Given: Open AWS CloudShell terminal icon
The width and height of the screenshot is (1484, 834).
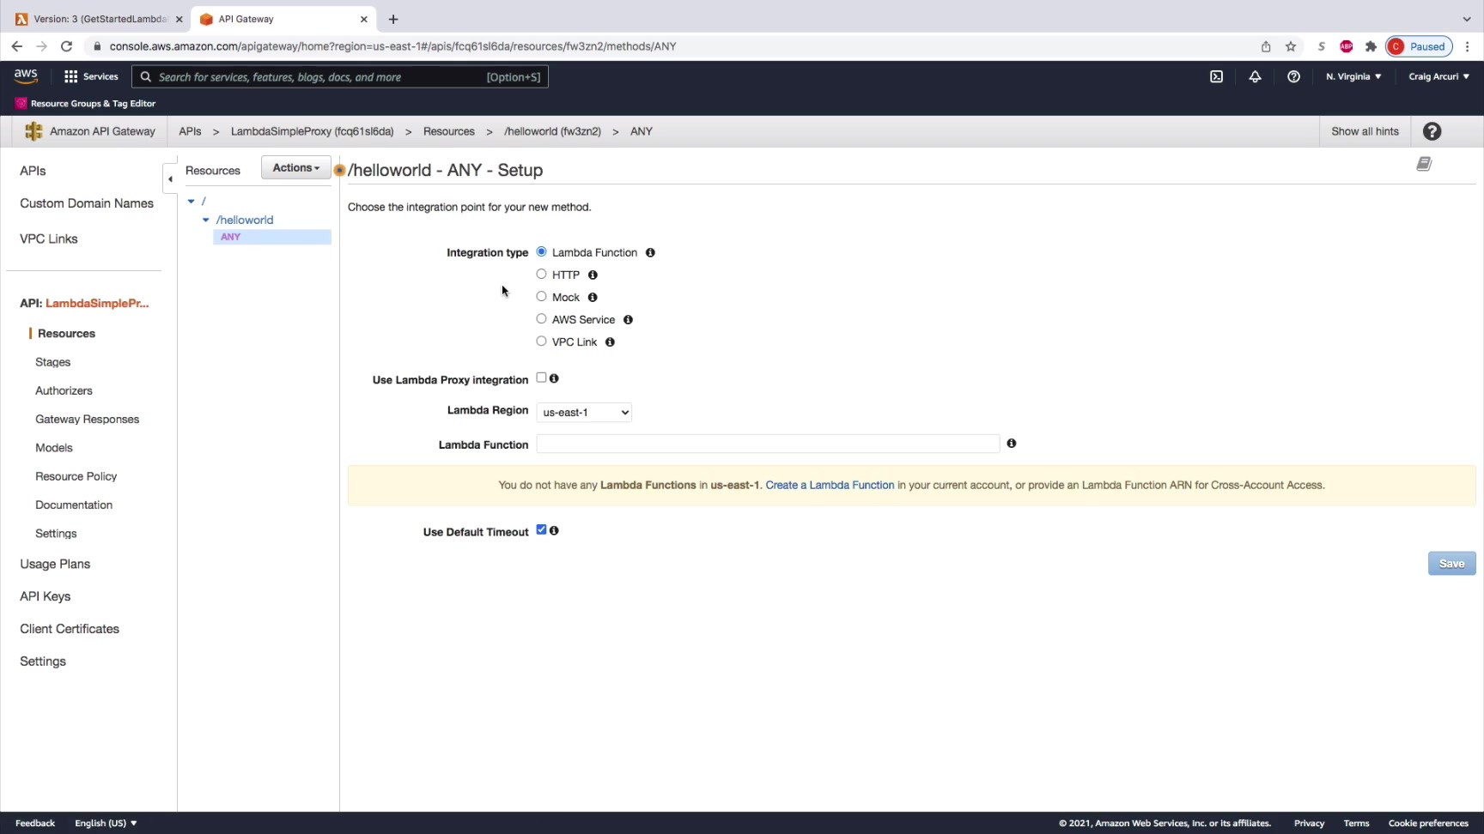Looking at the screenshot, I should [1216, 76].
